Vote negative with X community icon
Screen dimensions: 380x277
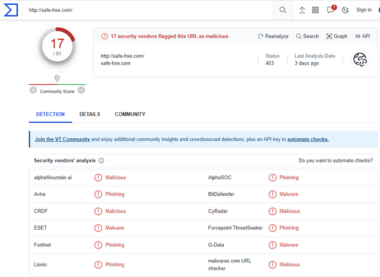point(33,90)
